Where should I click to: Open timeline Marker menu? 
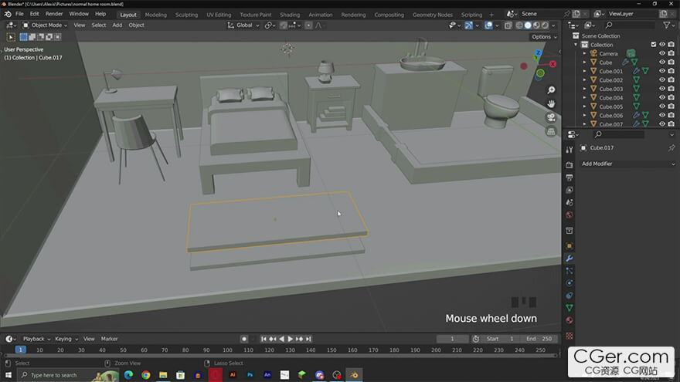[x=109, y=339]
